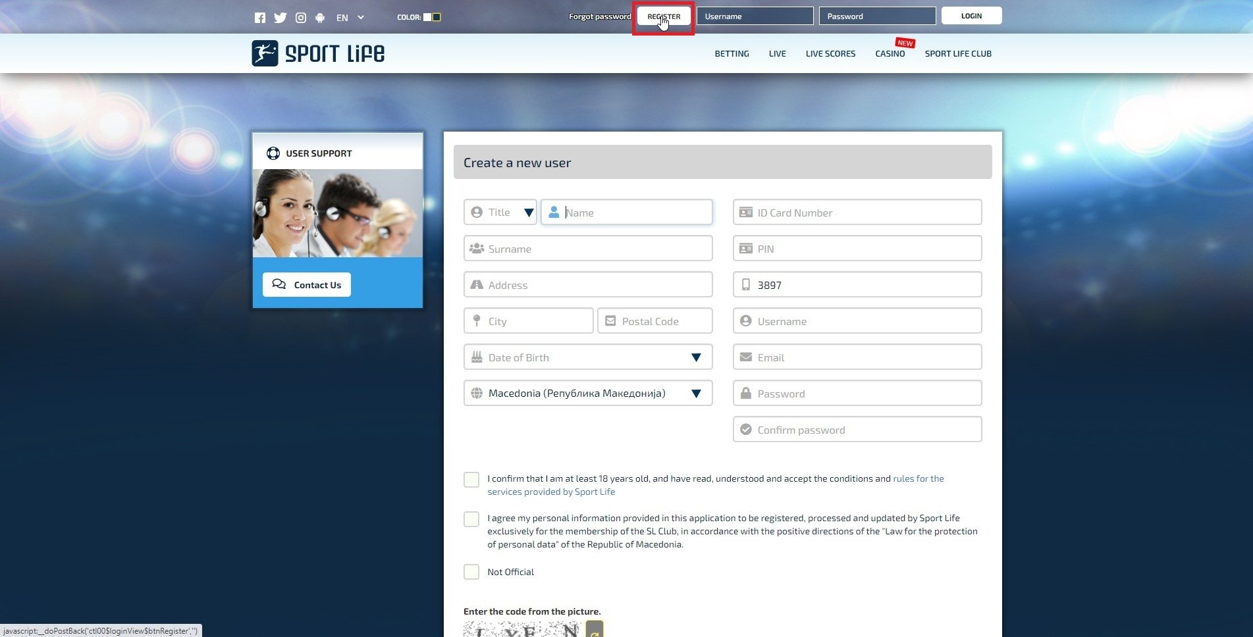Click the Sport Life logo
Screen dimensions: 1253x637
pos(318,53)
